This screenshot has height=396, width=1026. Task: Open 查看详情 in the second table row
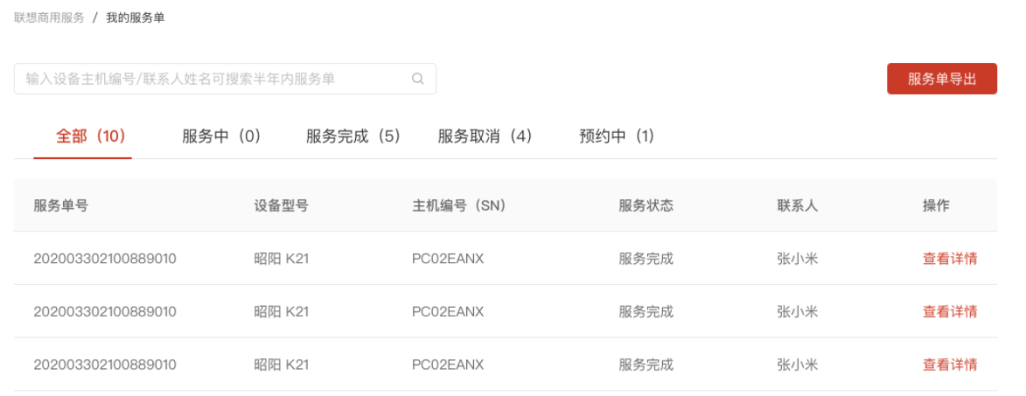[950, 312]
